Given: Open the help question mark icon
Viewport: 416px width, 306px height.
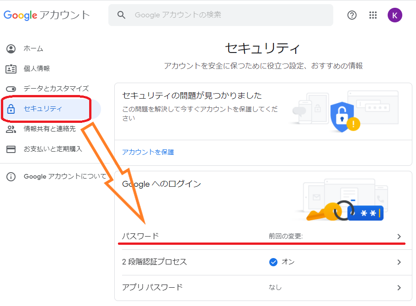Looking at the screenshot, I should click(352, 15).
